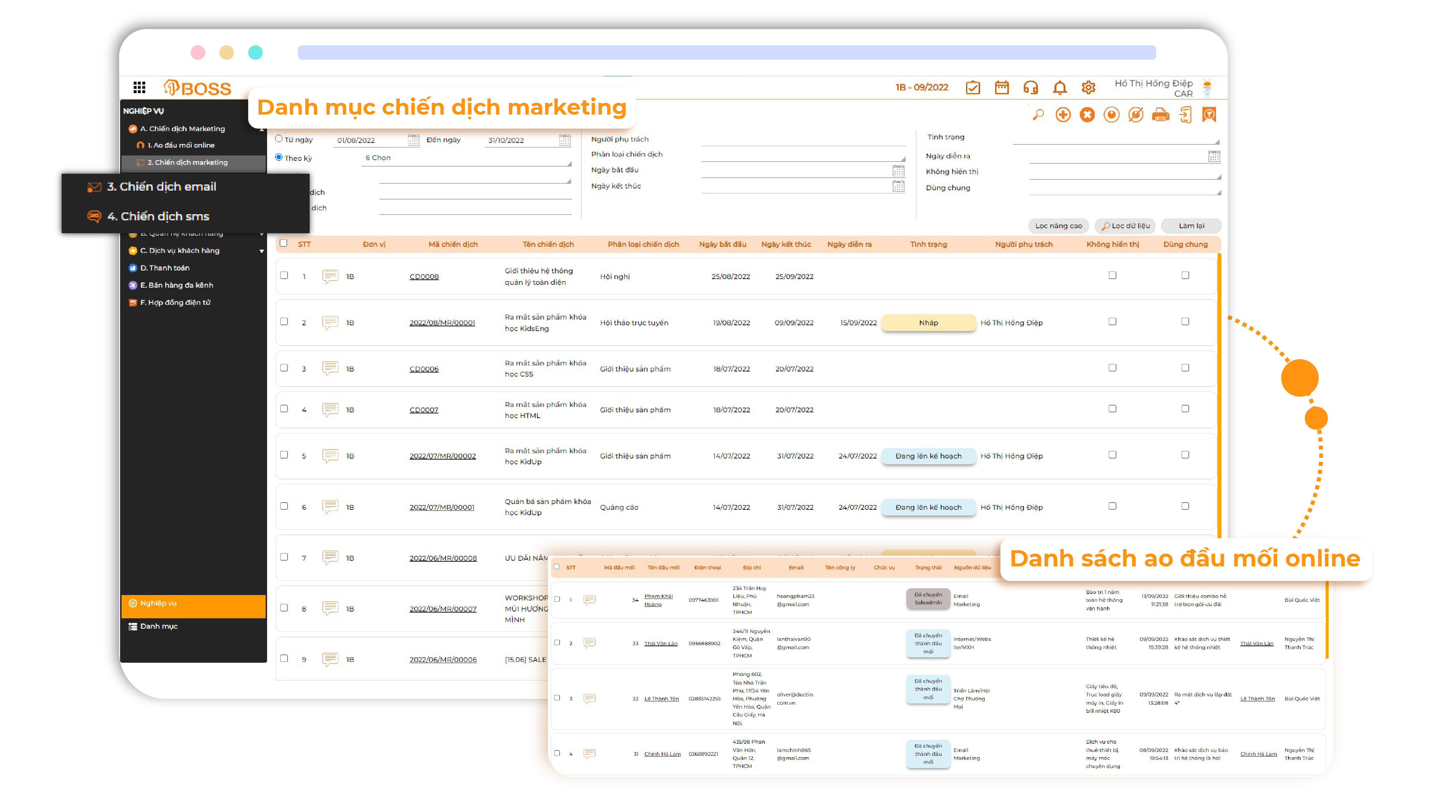1434x806 pixels.
Task: Click the printer icon
Action: click(1160, 115)
